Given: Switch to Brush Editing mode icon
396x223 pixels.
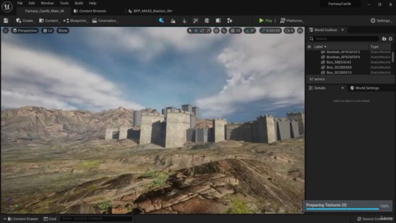Looking at the screenshot, I should point(230,20).
